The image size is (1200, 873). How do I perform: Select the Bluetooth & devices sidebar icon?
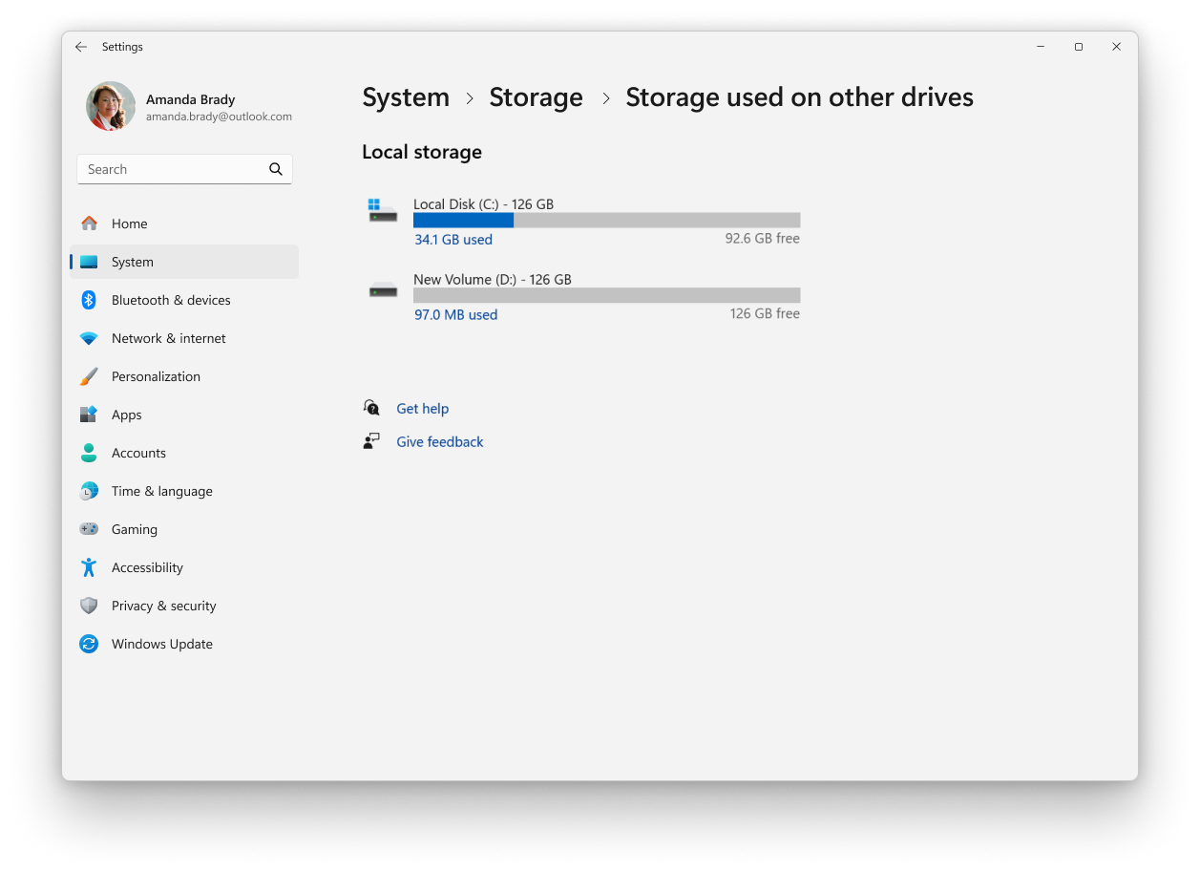(x=89, y=300)
